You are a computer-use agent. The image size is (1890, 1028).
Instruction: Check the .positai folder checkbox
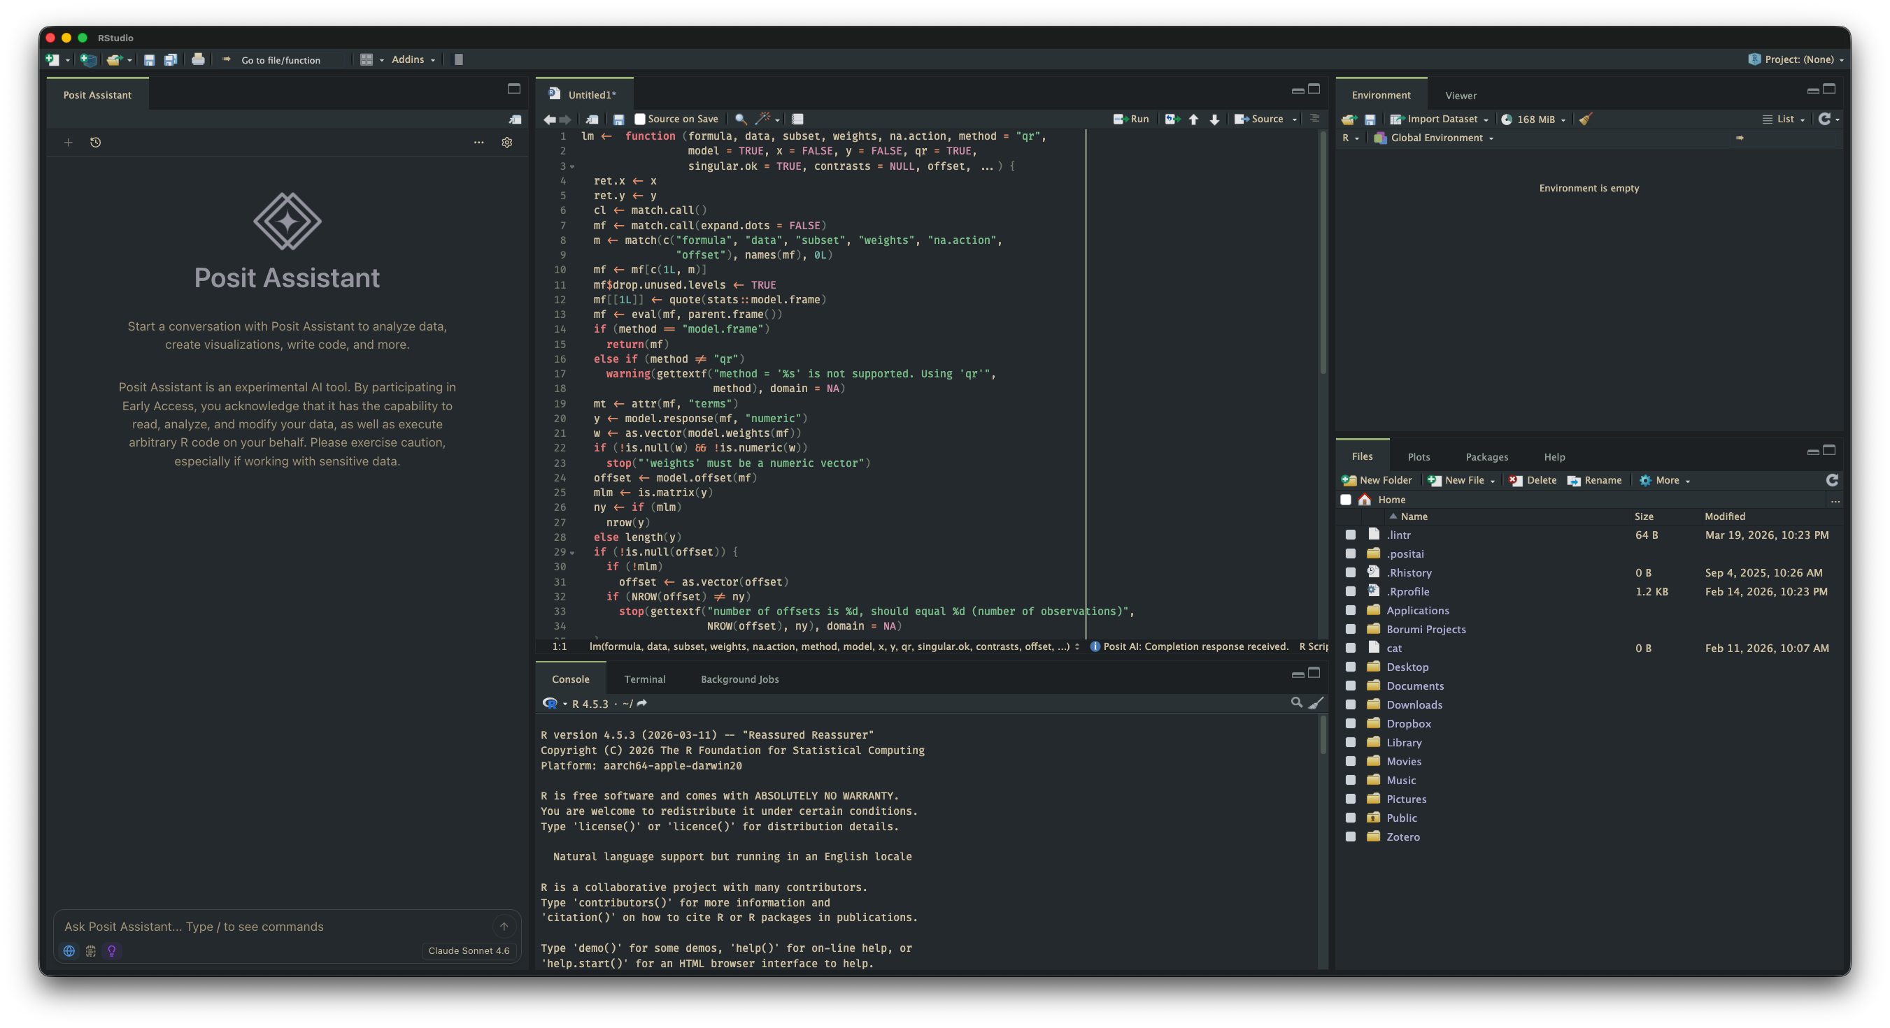[1350, 553]
